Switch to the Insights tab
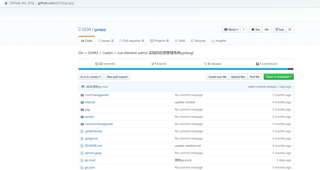 [x=219, y=41]
